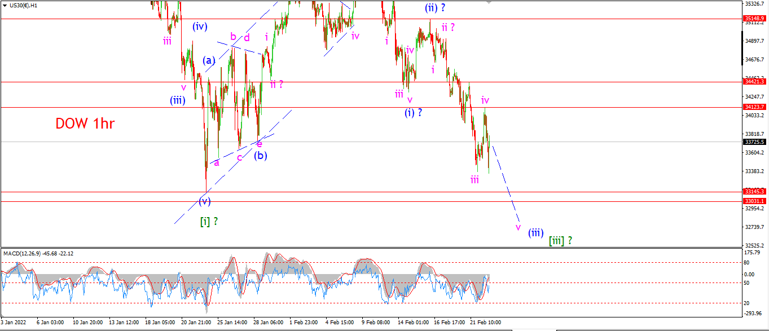Click the triangle icon beside US30(€),H1
Image resolution: width=769 pixels, height=331 pixels.
(x=5, y=5)
